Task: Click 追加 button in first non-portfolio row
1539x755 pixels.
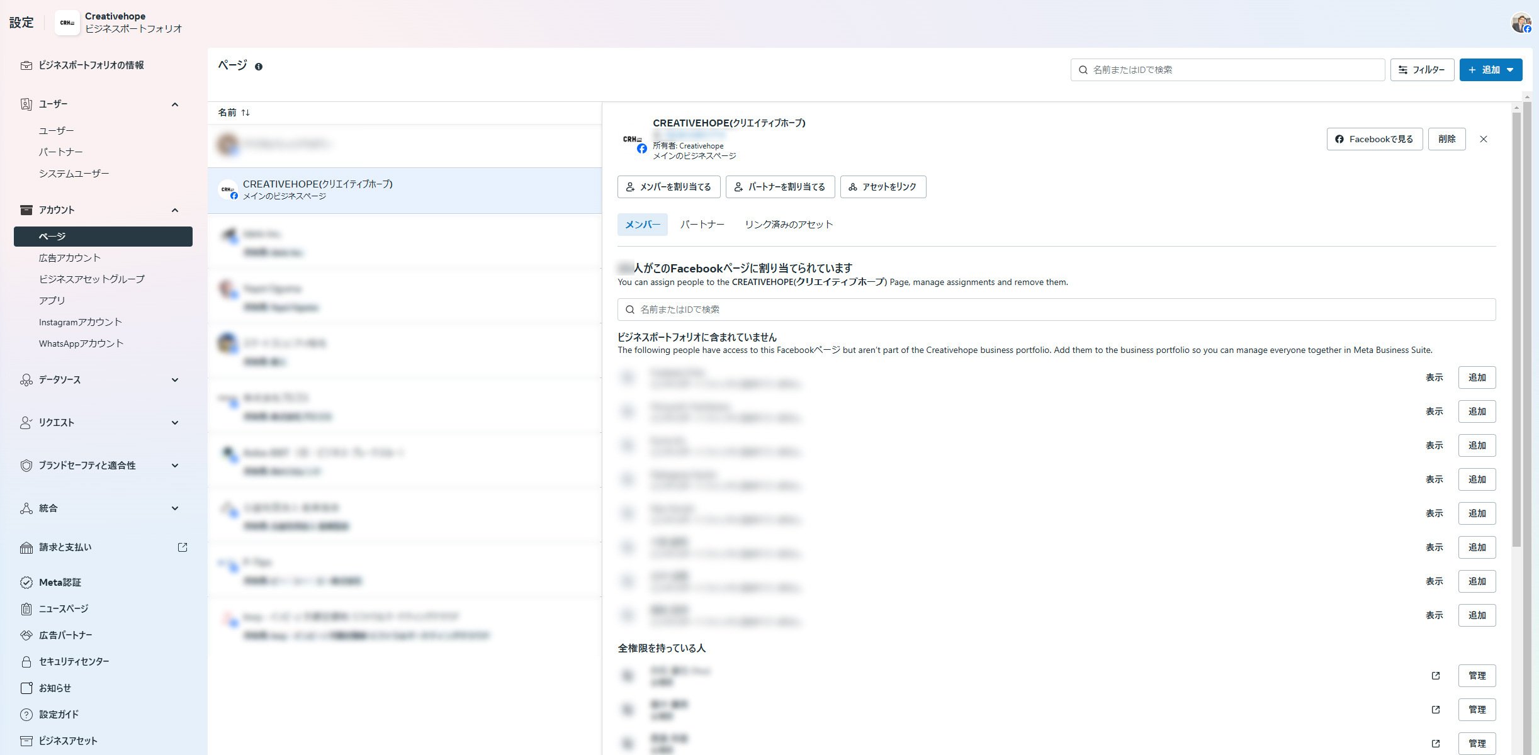Action: [x=1477, y=377]
